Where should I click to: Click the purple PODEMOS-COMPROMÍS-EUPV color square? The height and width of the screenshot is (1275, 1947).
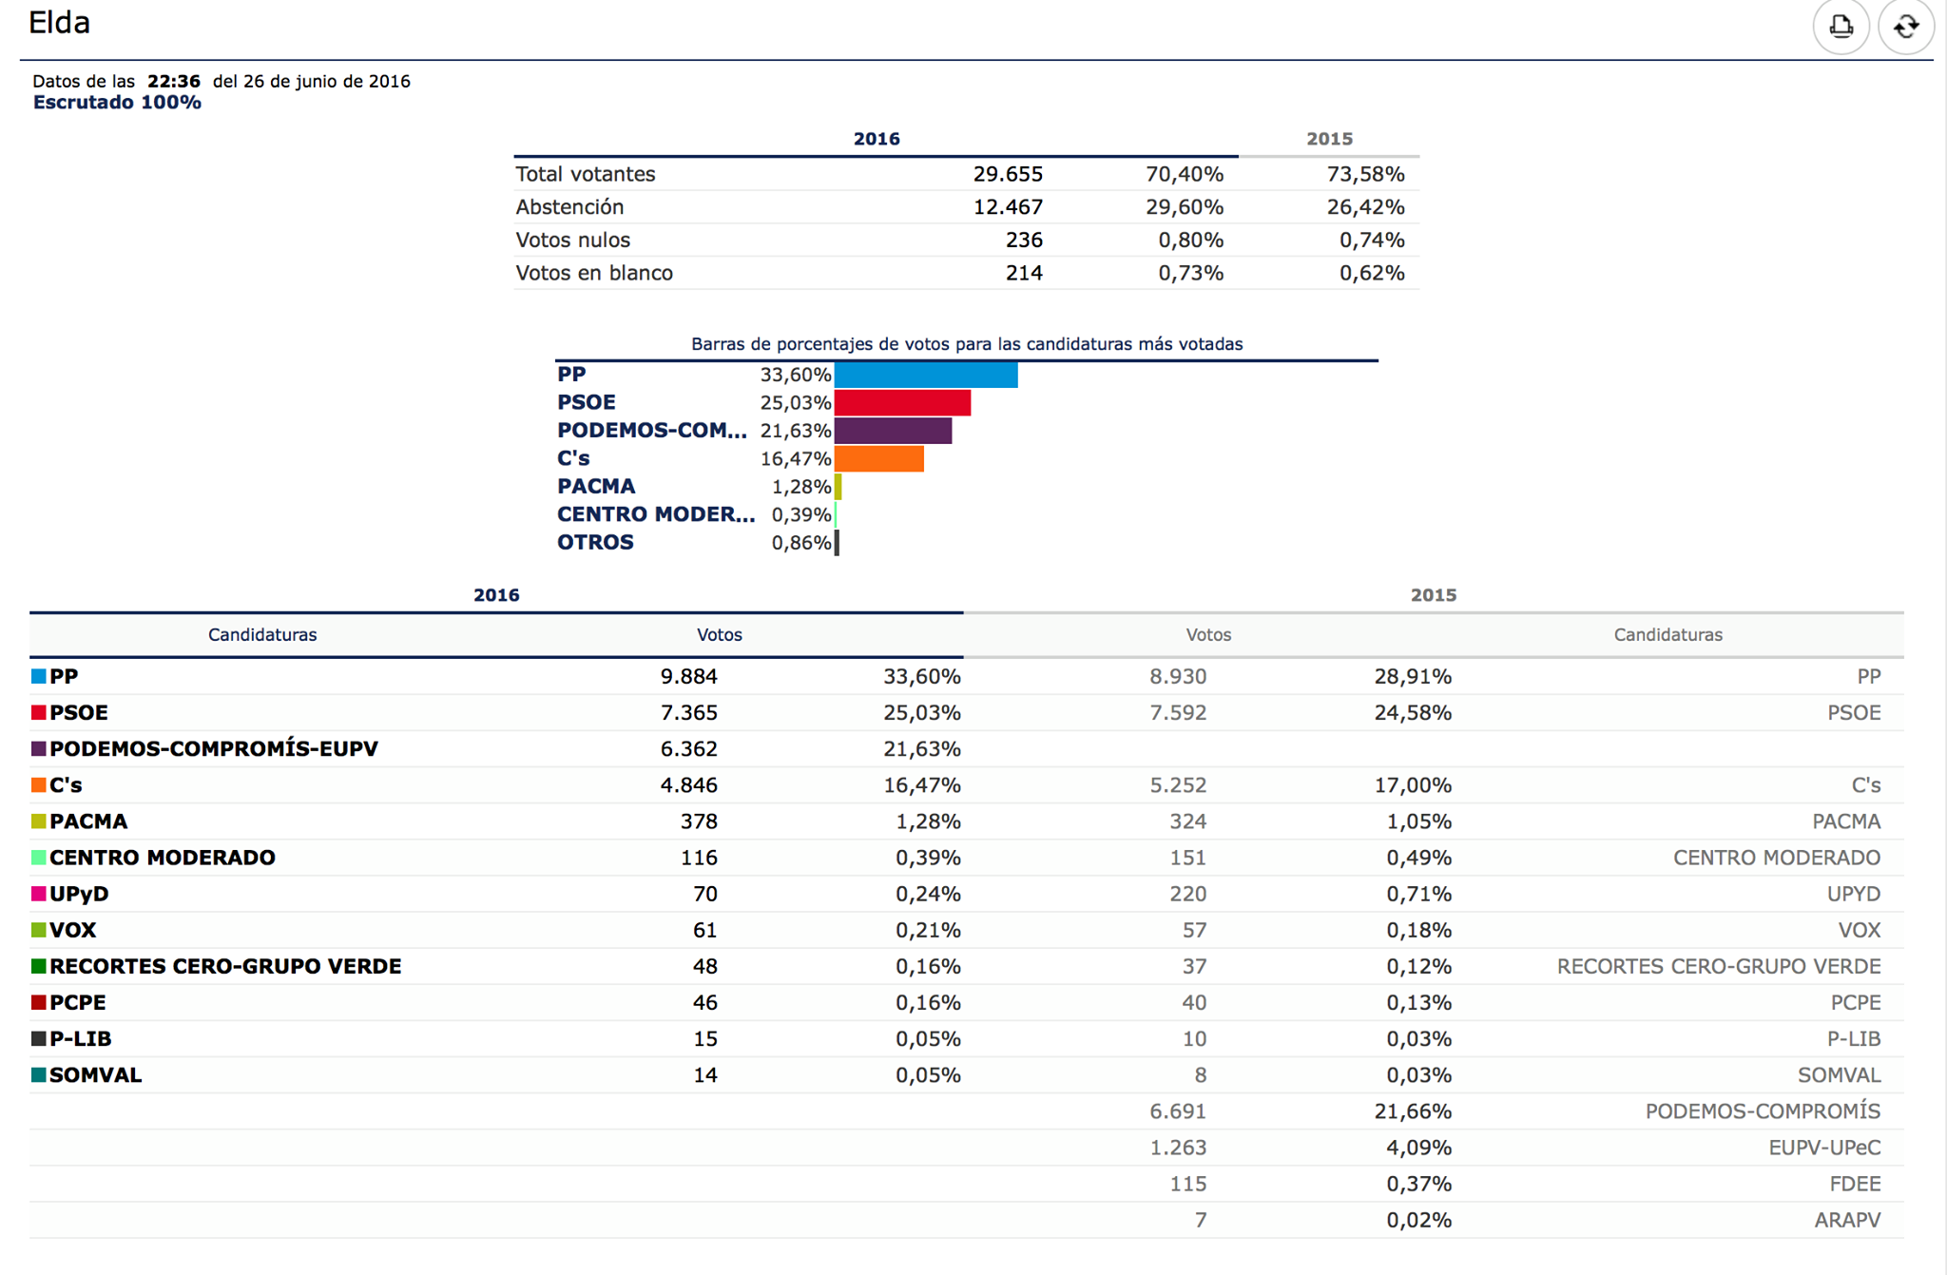[x=39, y=749]
